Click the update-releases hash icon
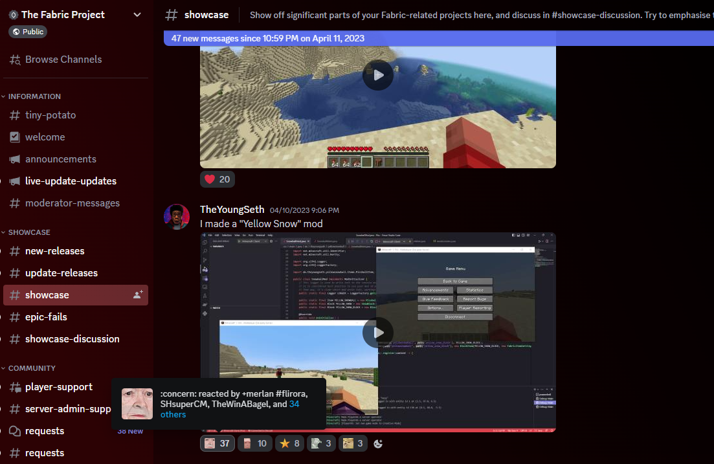Viewport: 714px width, 464px height. (x=15, y=272)
